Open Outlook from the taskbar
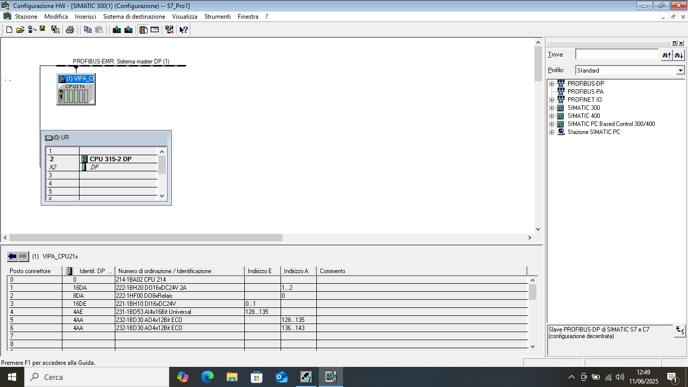This screenshot has width=688, height=387. [x=282, y=377]
